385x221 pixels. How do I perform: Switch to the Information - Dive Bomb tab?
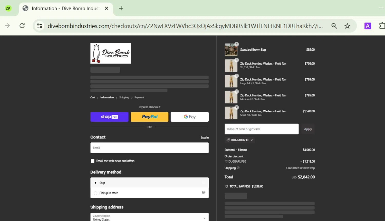point(66,8)
